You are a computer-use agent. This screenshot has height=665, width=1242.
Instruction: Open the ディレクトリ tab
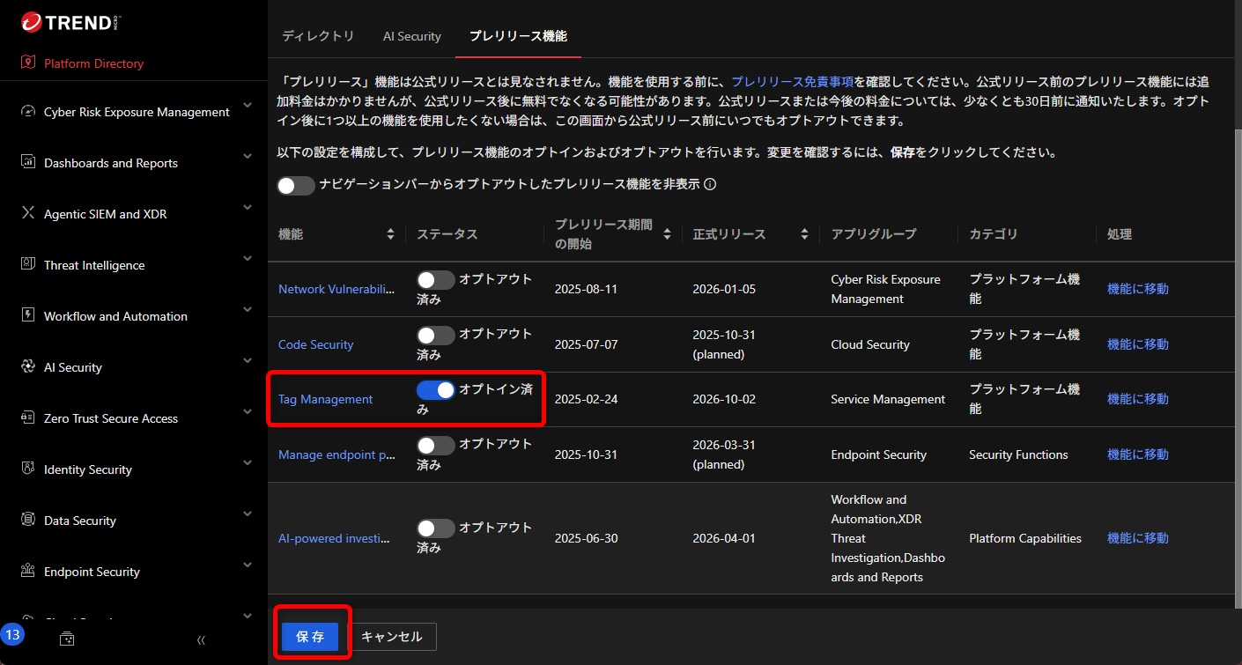click(x=319, y=36)
